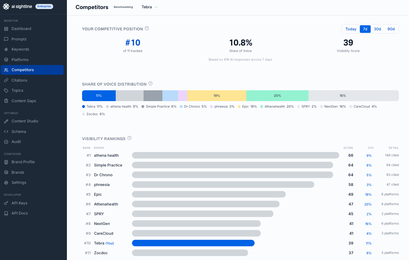The image size is (409, 260).
Task: Open Athenahealth's 20% SOV link
Action: (368, 204)
